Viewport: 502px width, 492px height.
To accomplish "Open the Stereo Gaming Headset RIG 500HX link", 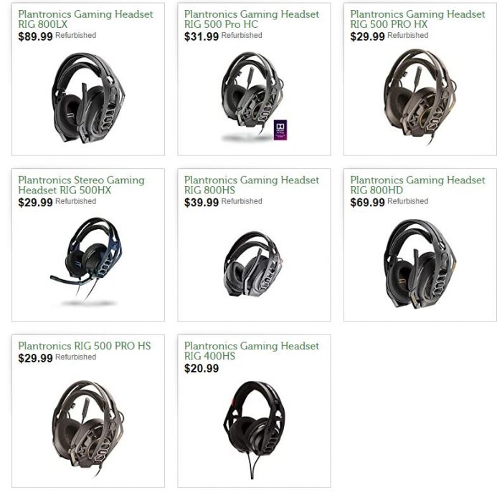I will [x=81, y=185].
